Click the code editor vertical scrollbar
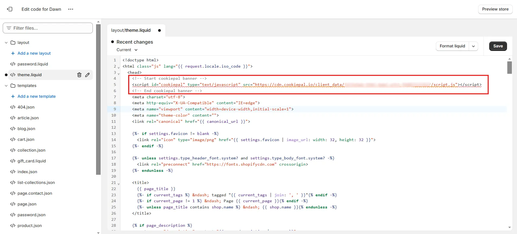Image resolution: width=517 pixels, height=234 pixels. pyautogui.click(x=509, y=68)
